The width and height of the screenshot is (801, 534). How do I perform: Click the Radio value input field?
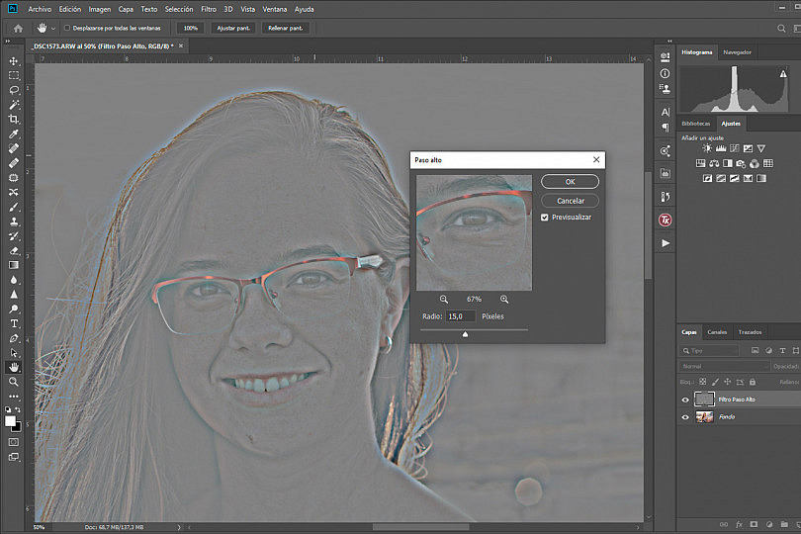[x=460, y=316]
